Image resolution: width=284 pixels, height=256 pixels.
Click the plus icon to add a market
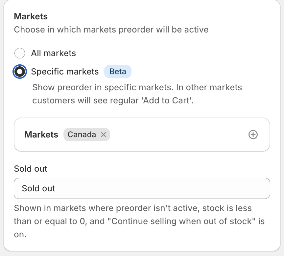click(253, 135)
